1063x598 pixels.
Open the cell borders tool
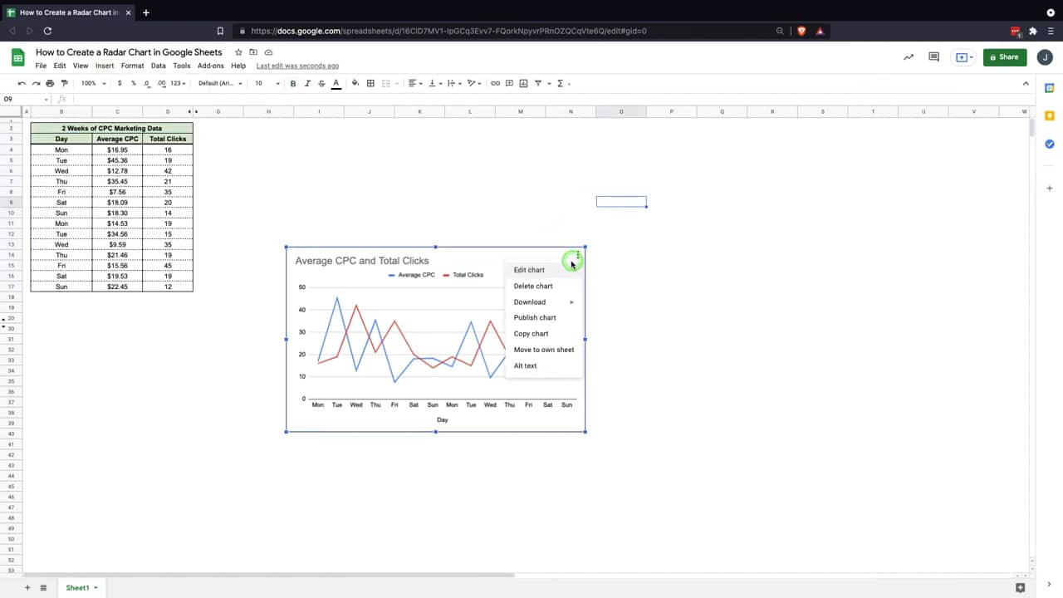370,83
